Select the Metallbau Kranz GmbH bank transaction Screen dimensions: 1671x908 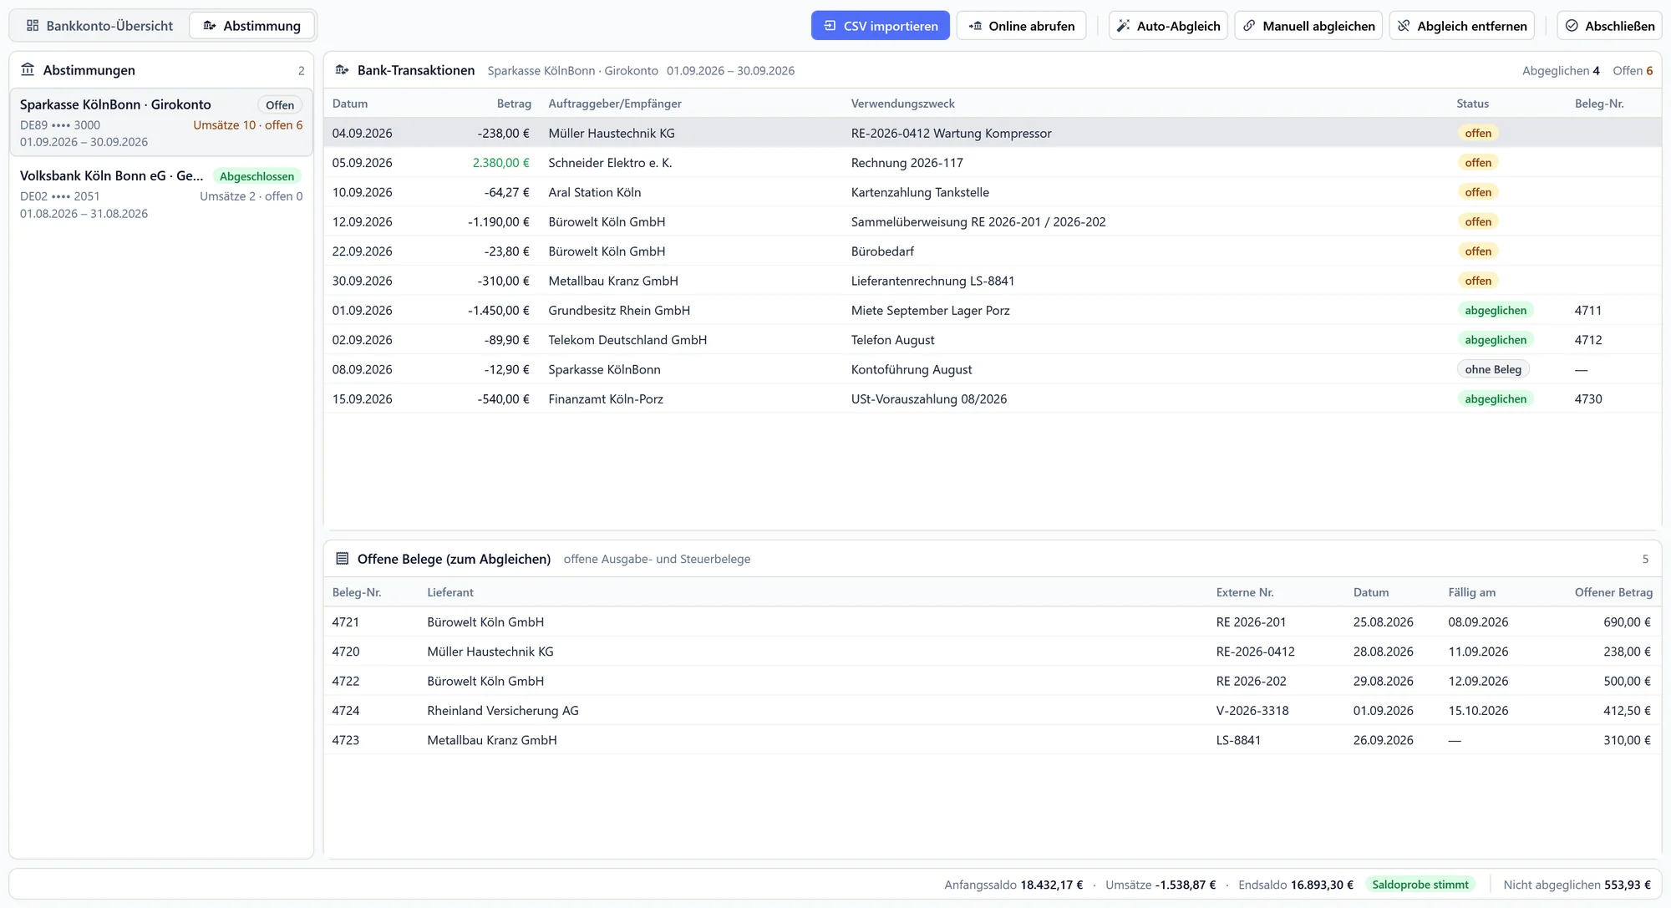pos(992,281)
